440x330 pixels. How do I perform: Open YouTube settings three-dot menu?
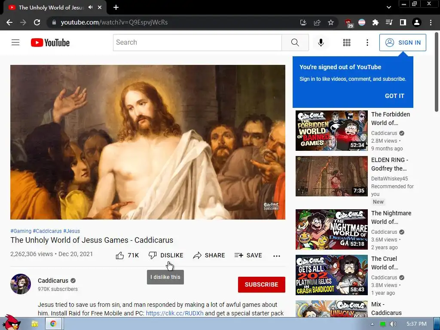click(x=367, y=43)
